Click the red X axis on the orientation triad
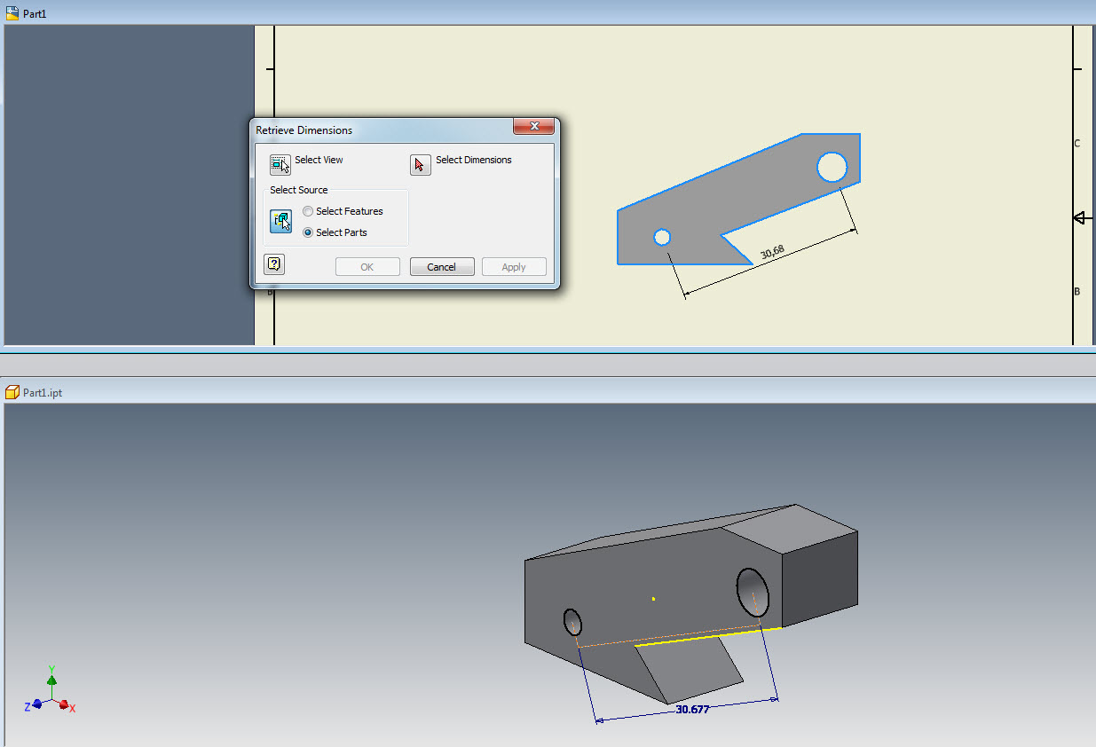 (x=66, y=704)
